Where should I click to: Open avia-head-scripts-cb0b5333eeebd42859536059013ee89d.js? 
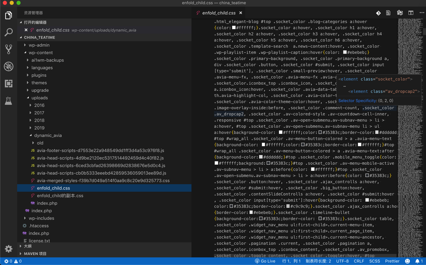pos(104,173)
